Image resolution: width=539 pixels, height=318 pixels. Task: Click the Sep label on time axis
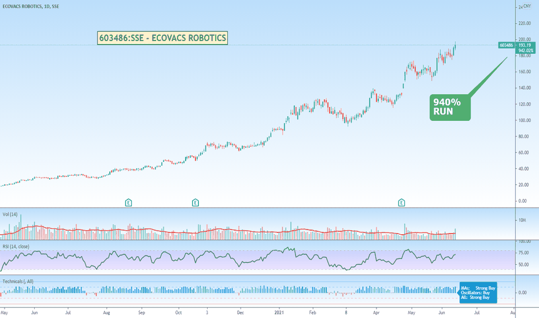click(142, 312)
